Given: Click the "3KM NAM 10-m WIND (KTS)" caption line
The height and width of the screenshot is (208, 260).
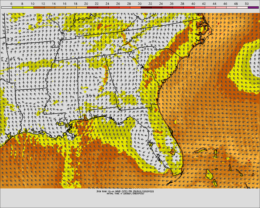Looking at the screenshot, I should 125,191.
